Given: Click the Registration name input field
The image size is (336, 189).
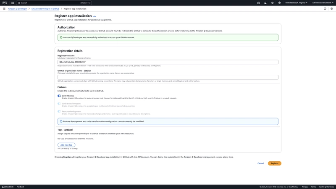Looking at the screenshot, I should pyautogui.click(x=168, y=62).
